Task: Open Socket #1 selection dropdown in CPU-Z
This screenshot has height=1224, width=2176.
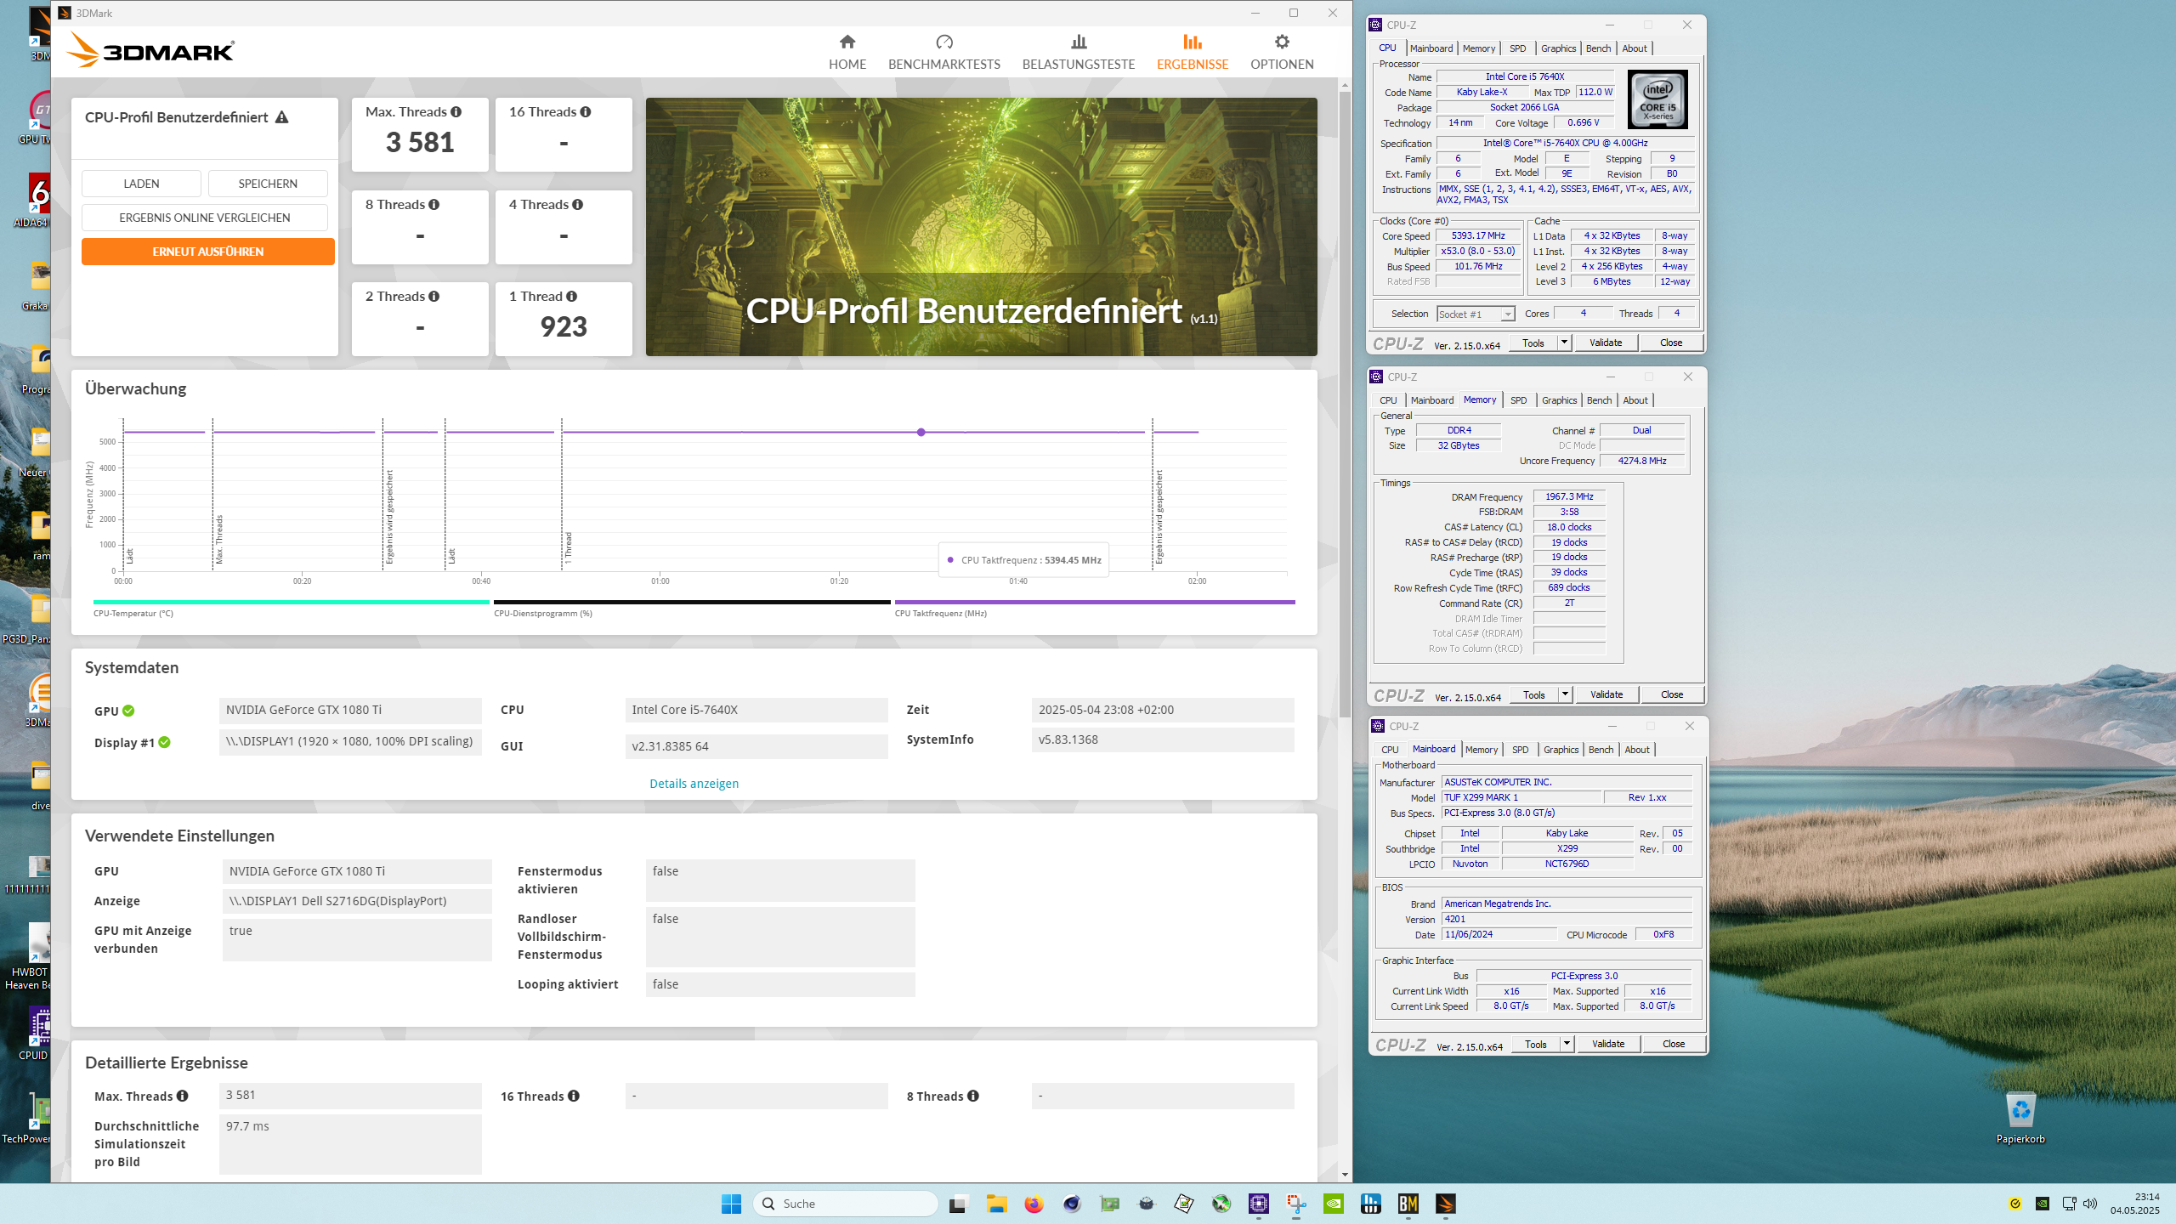Action: [x=1476, y=314]
